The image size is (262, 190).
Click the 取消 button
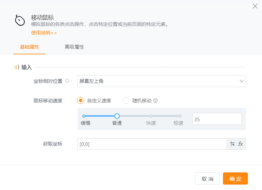pos(207,178)
